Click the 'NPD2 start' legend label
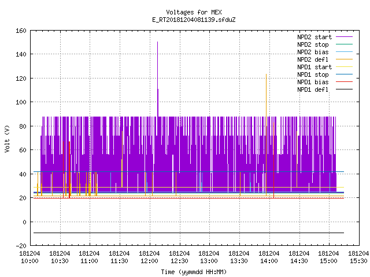 pos(314,37)
